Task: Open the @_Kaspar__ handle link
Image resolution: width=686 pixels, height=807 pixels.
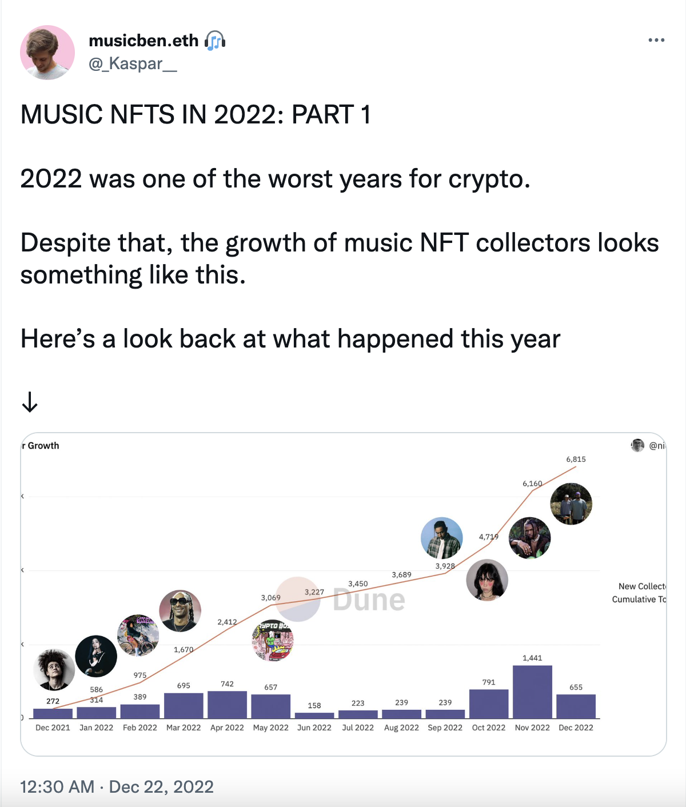Action: (x=133, y=63)
